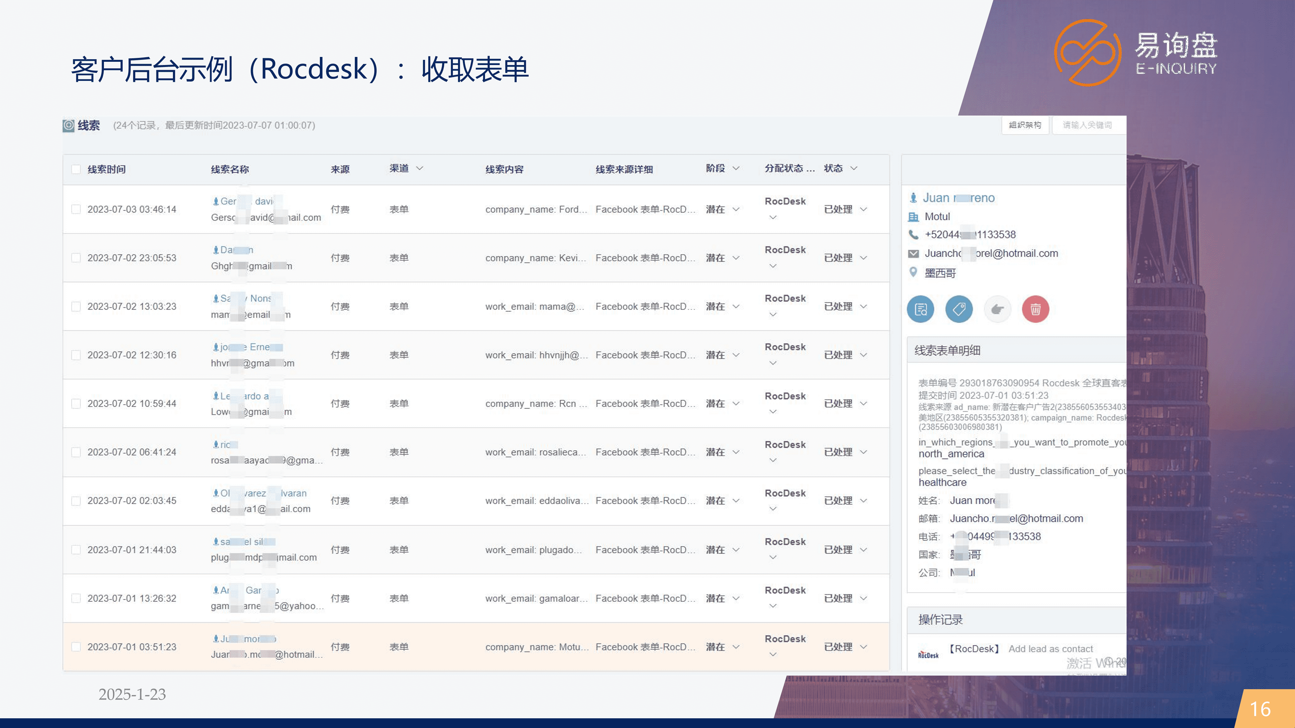Check the row dated 2023-07-02 13:03:23

pos(76,306)
